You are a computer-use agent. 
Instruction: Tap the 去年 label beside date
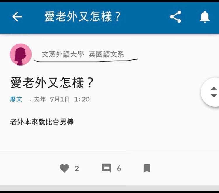pos(40,99)
